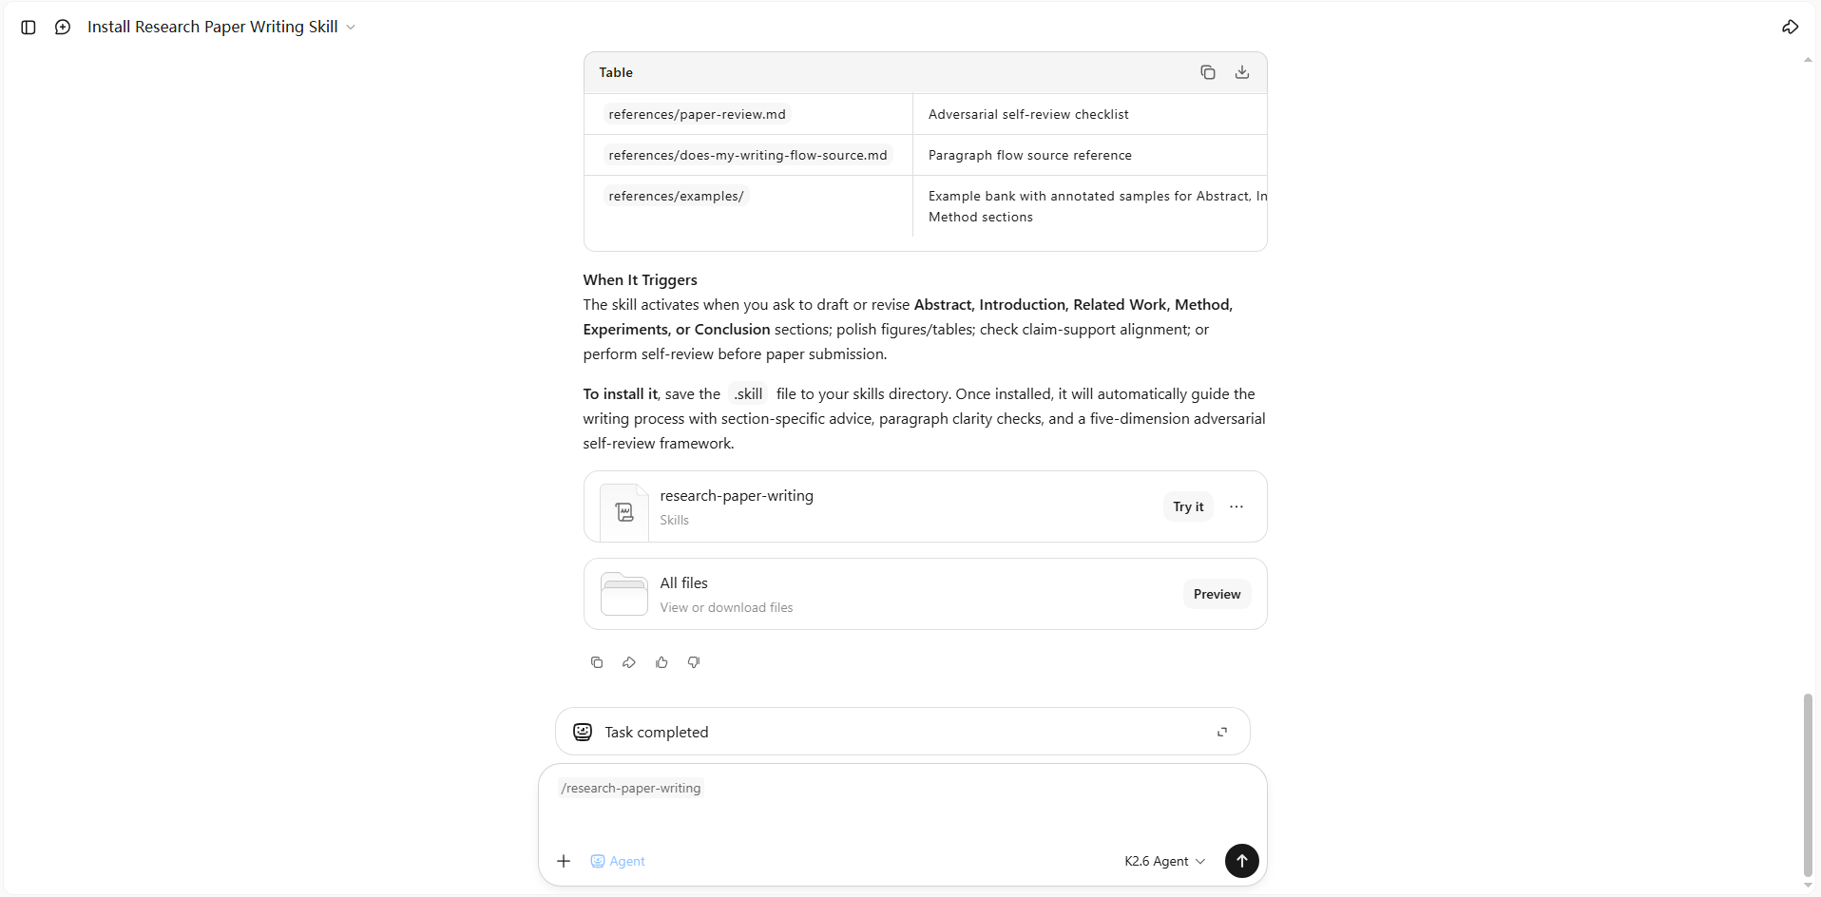Open the K2.6 Agent model dropdown
Viewport: 1821px width, 897px height.
coord(1164,861)
